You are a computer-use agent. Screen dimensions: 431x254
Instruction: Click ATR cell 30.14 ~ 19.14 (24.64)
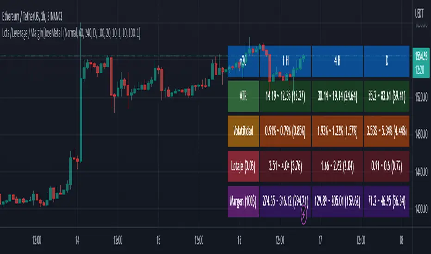[337, 96]
